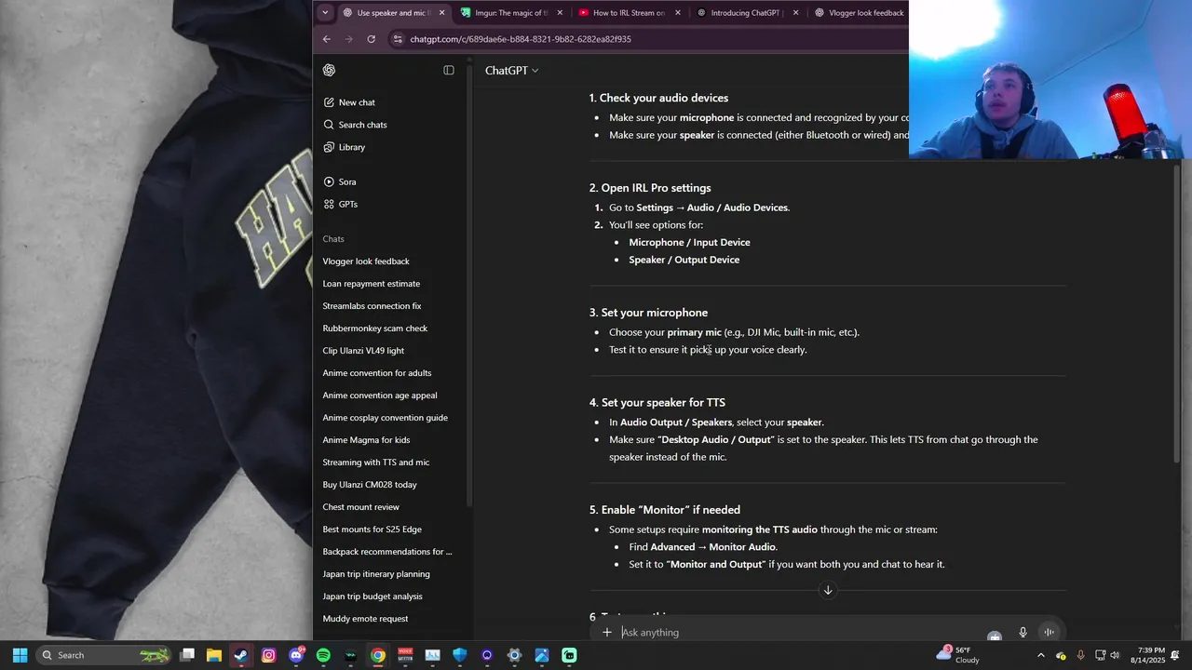Close the 'How to IRL Stream on' tab
The image size is (1192, 670).
tap(678, 13)
